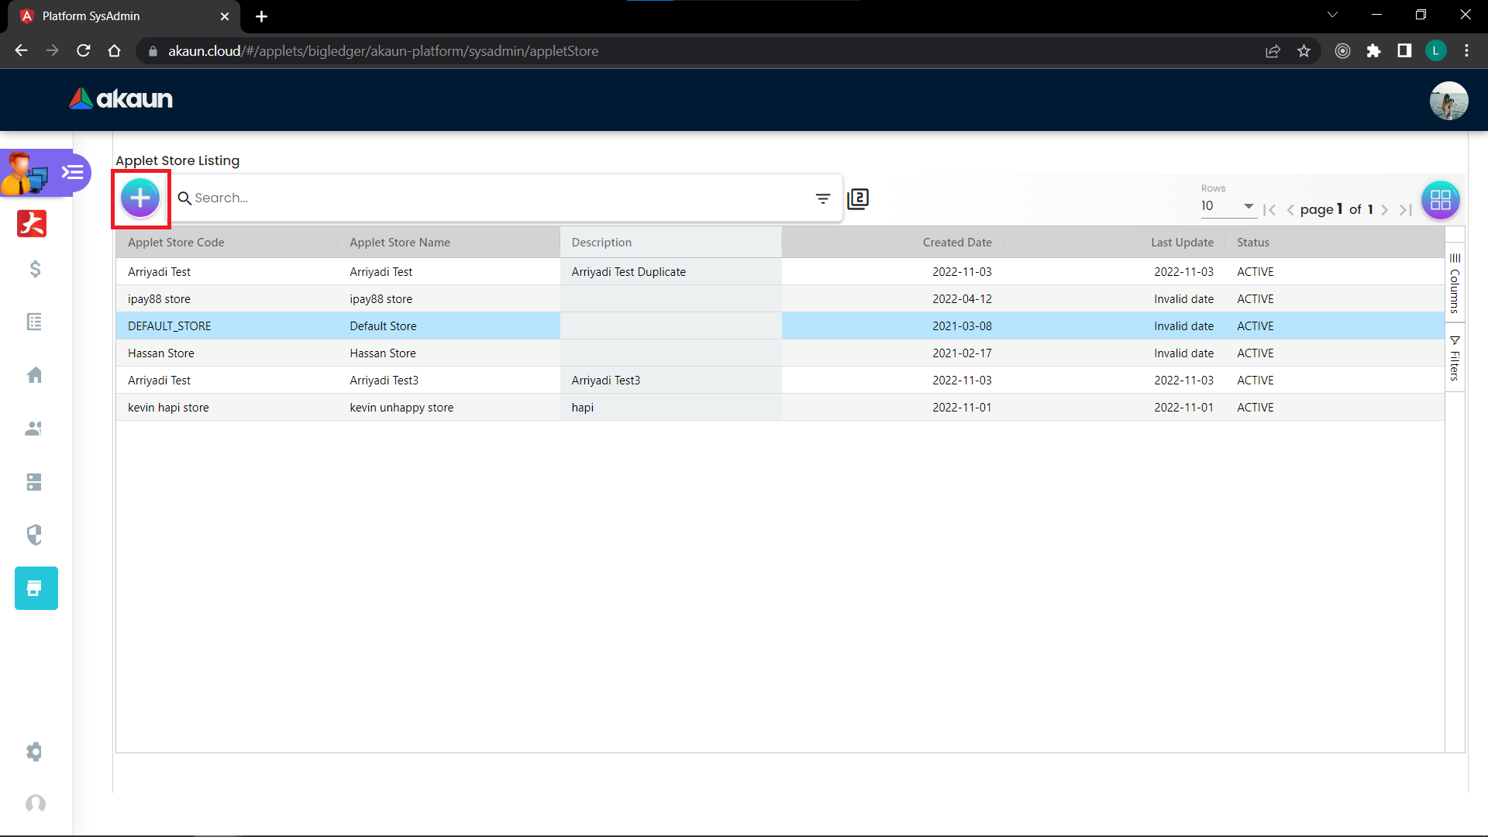The height and width of the screenshot is (837, 1488).
Task: Expand the Filters side panel
Action: [1455, 359]
